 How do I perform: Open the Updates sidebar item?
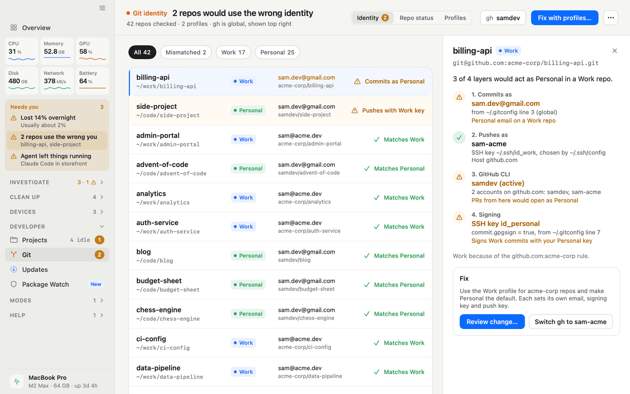coord(57,269)
